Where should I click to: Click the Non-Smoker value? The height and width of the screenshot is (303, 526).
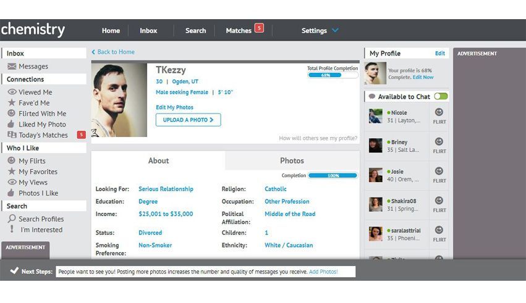[155, 245]
